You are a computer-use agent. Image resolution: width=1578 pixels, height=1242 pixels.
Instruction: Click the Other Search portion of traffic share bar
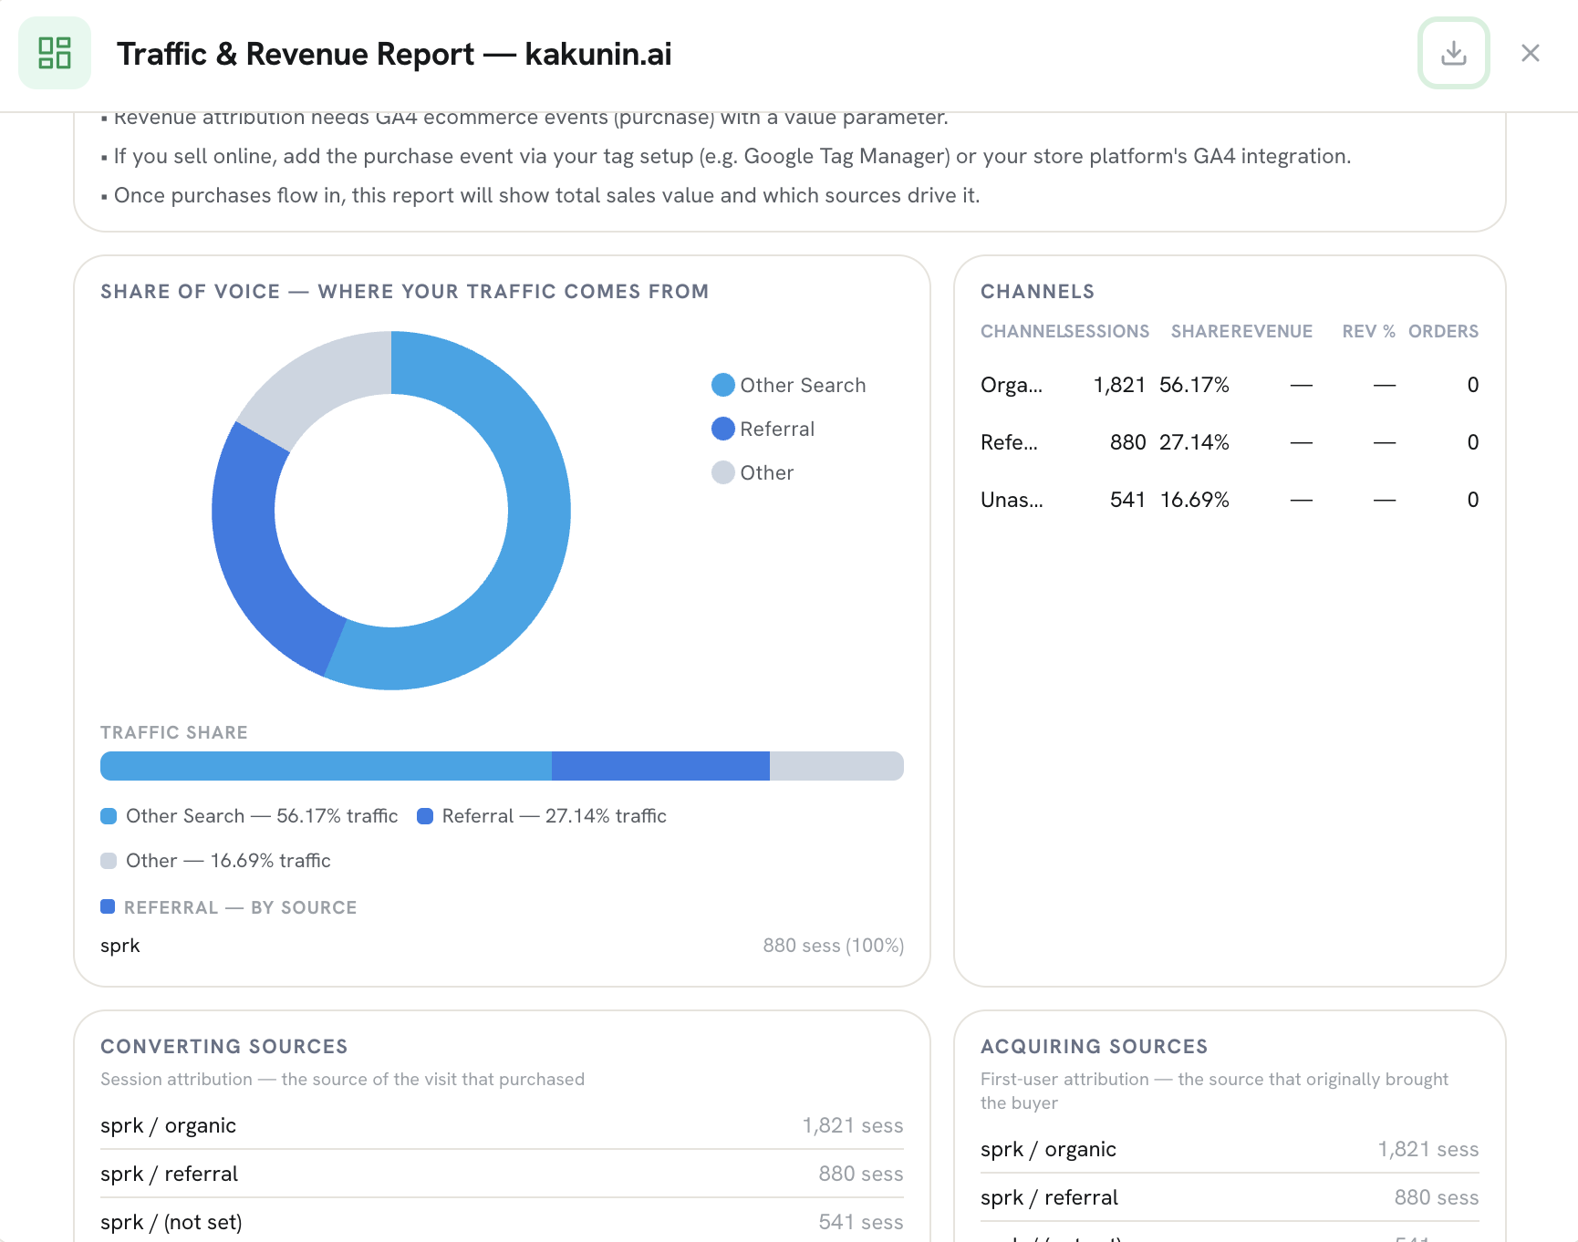click(326, 766)
